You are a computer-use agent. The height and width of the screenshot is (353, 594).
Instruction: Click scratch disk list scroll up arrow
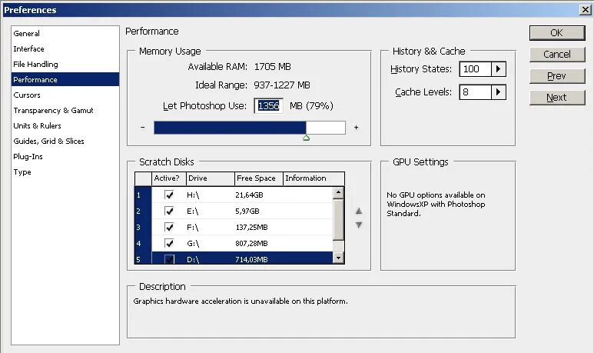coord(338,192)
